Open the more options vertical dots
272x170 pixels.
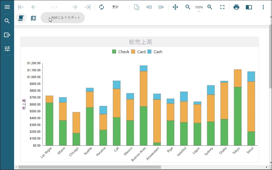[x=263, y=7]
